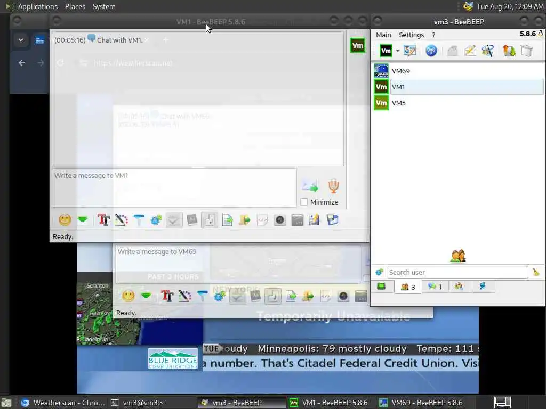The width and height of the screenshot is (546, 409).
Task: Click the dark window icon in VM1 chat toolbar
Action: (x=298, y=220)
